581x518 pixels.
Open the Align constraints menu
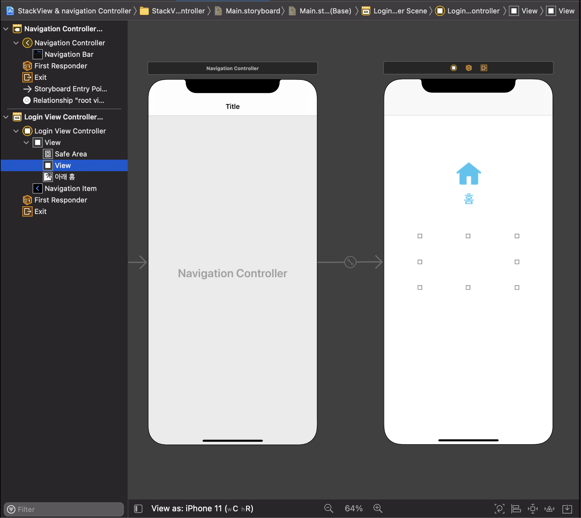pyautogui.click(x=516, y=508)
